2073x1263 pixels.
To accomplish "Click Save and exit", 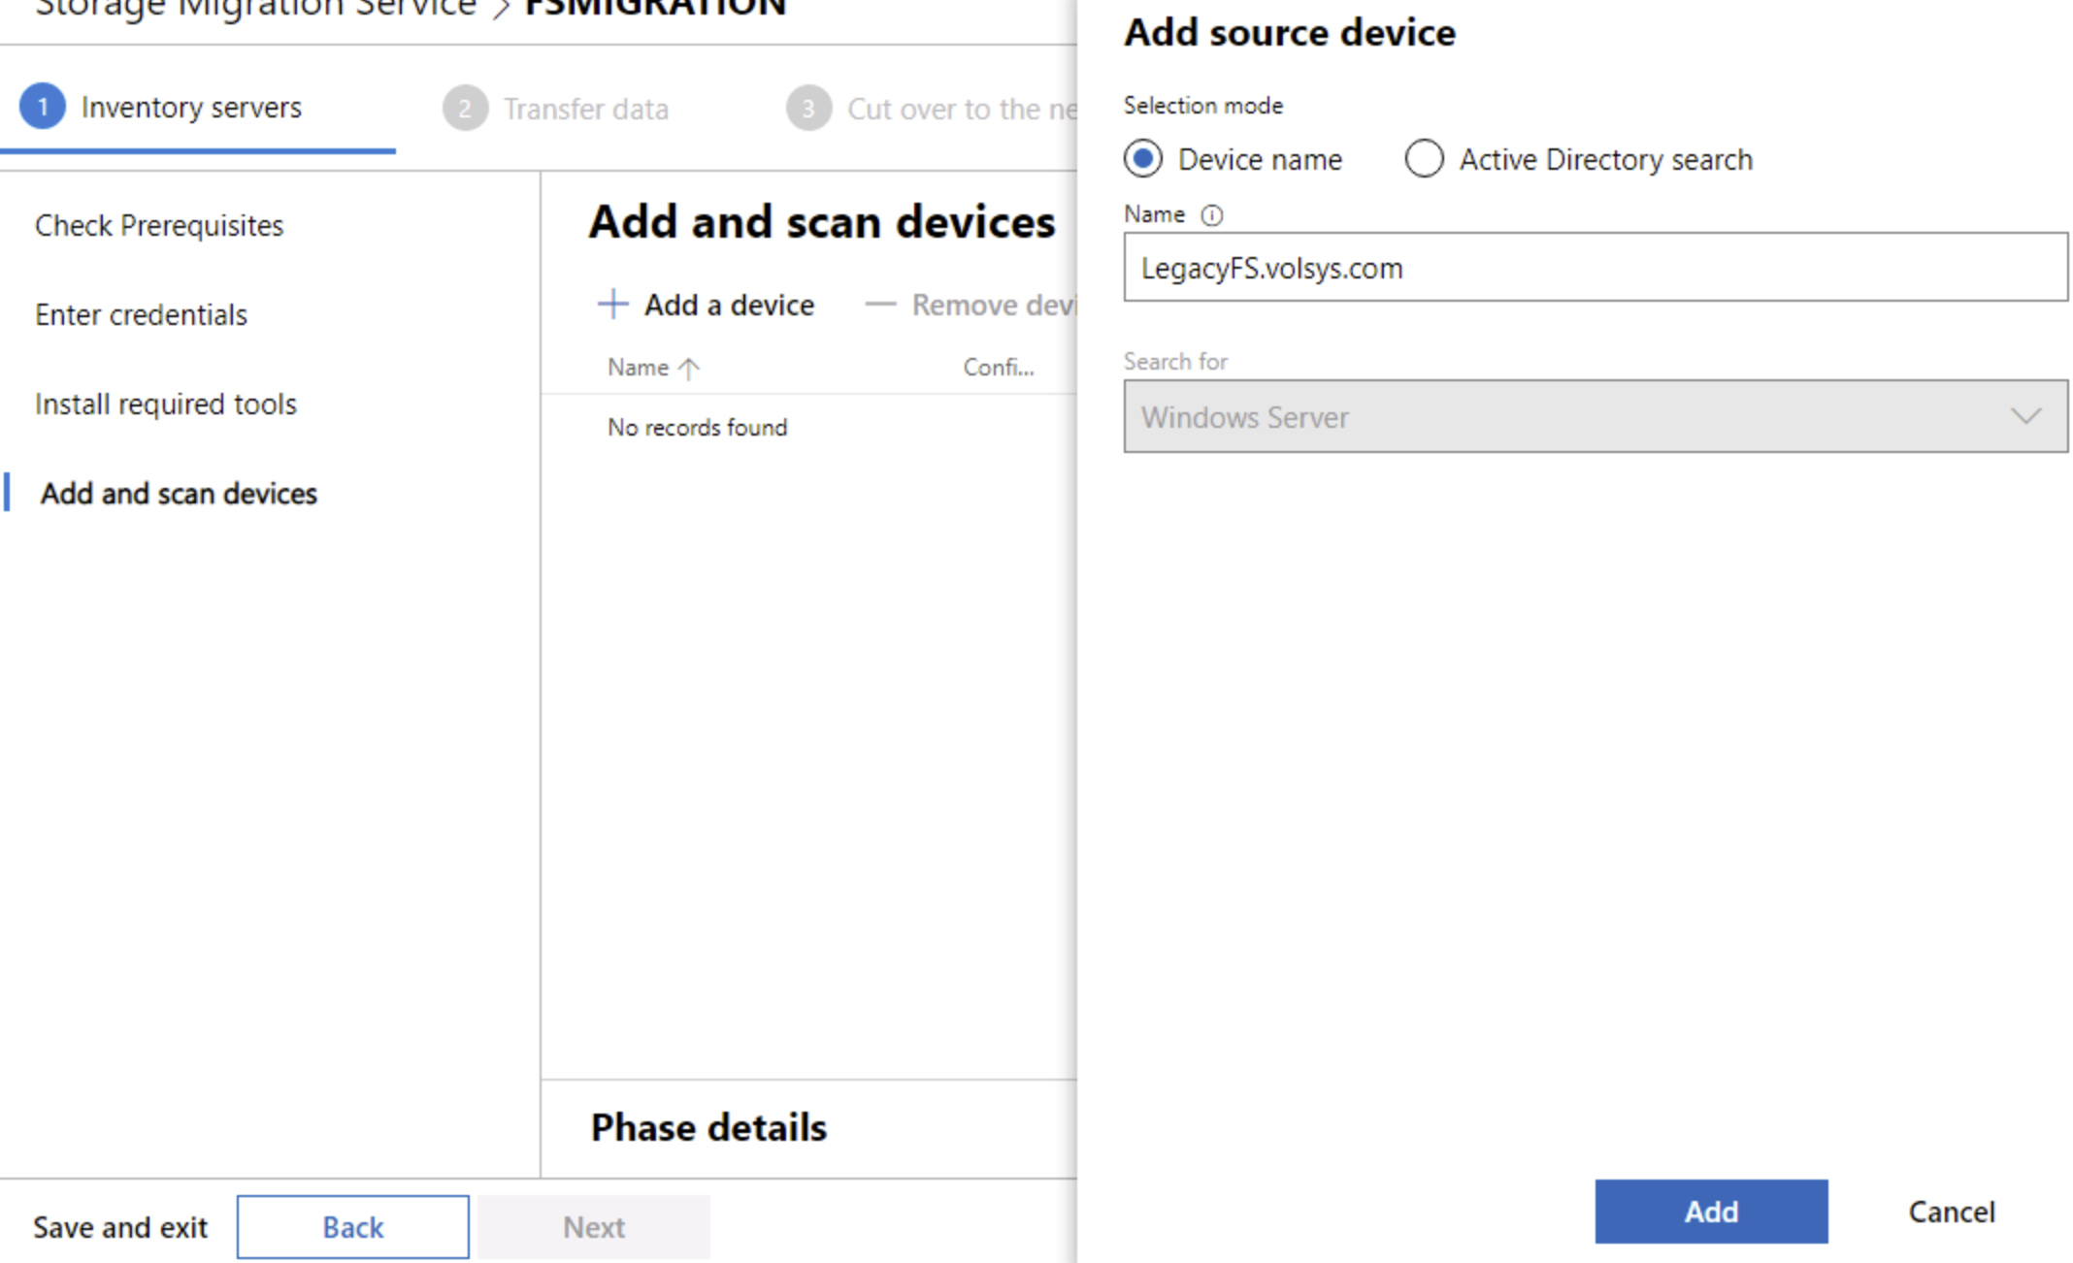I will pos(120,1226).
